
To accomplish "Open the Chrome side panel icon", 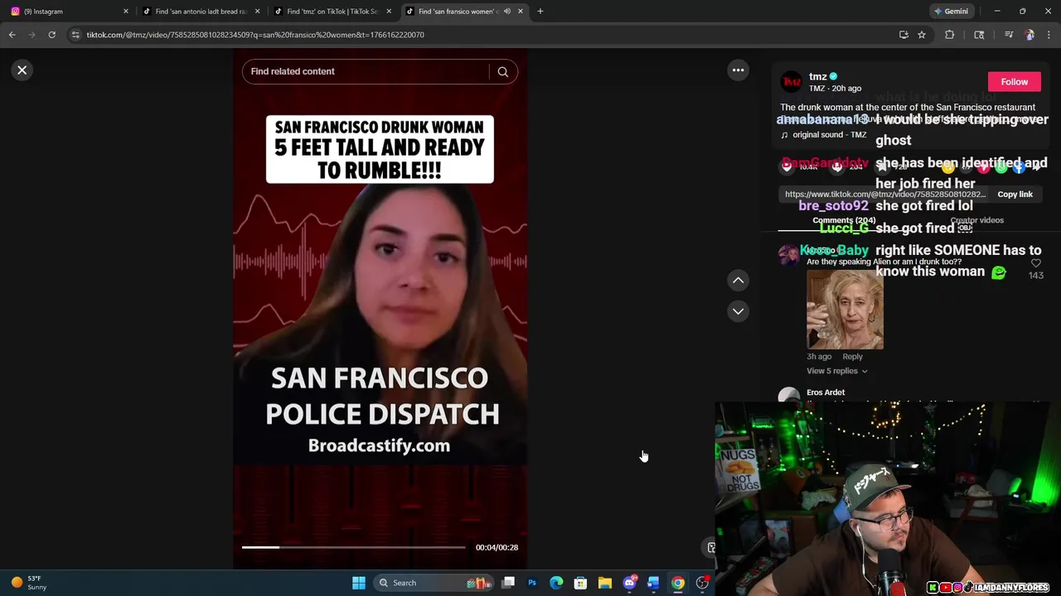I will tap(979, 35).
